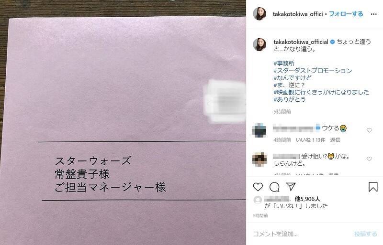The width and height of the screenshot is (383, 245).
Task: Open the #スターダストプロモーション hashtag
Action: (313, 71)
